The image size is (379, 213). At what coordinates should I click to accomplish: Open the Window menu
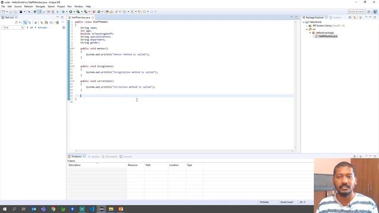point(79,7)
